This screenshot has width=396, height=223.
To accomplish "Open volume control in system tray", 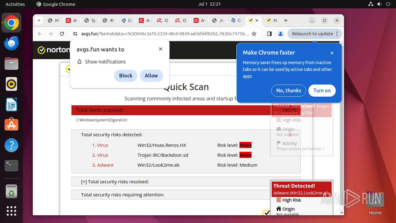I will [x=379, y=4].
